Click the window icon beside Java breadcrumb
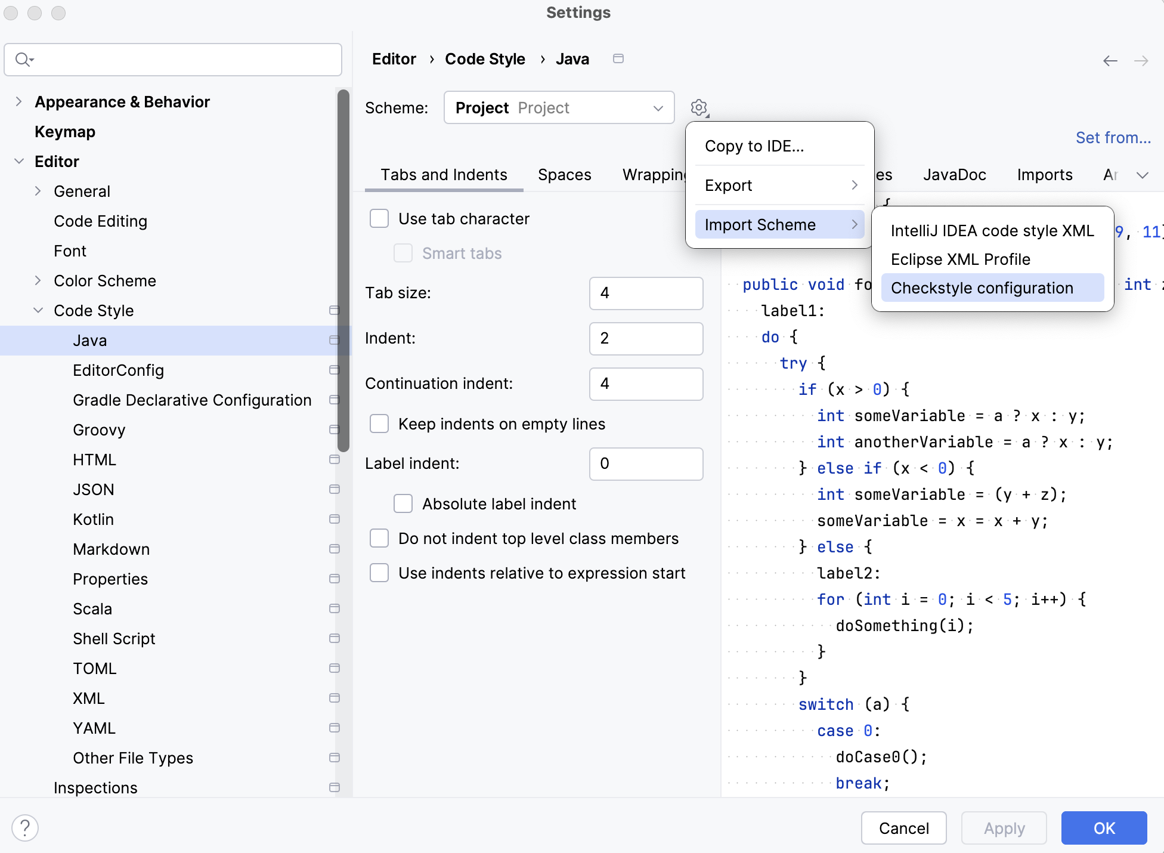 point(618,58)
